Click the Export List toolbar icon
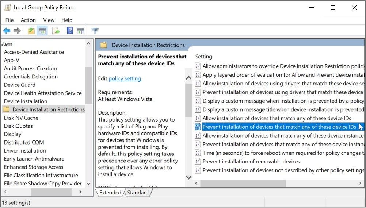The image size is (366, 208). click(x=56, y=31)
